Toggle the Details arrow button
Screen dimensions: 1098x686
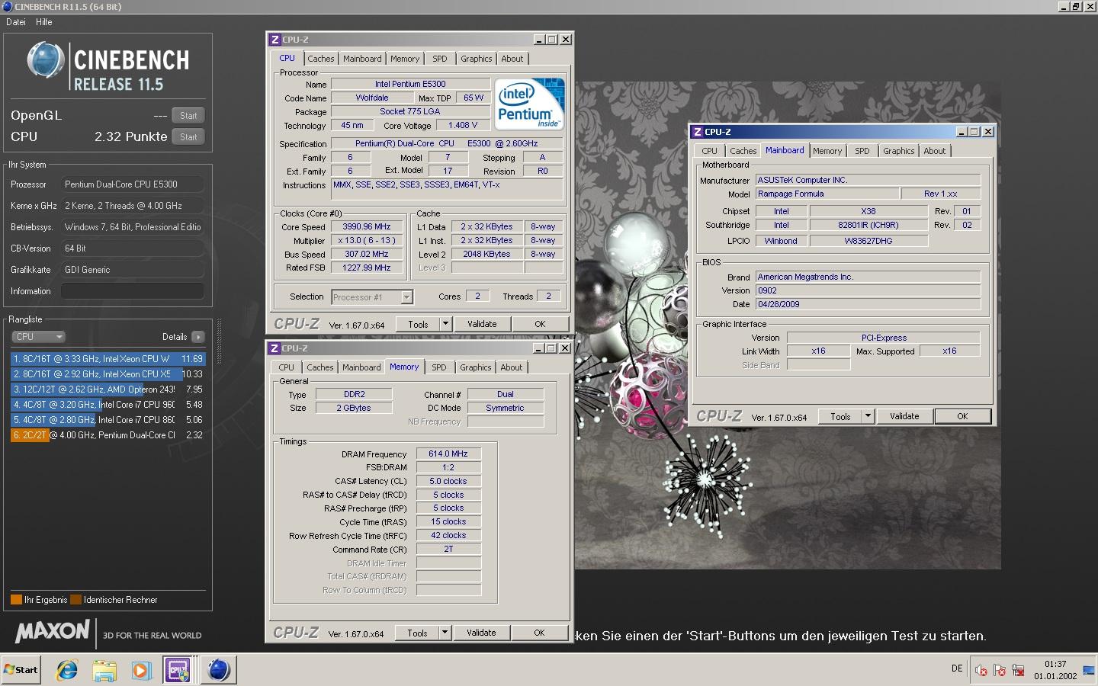pos(198,337)
